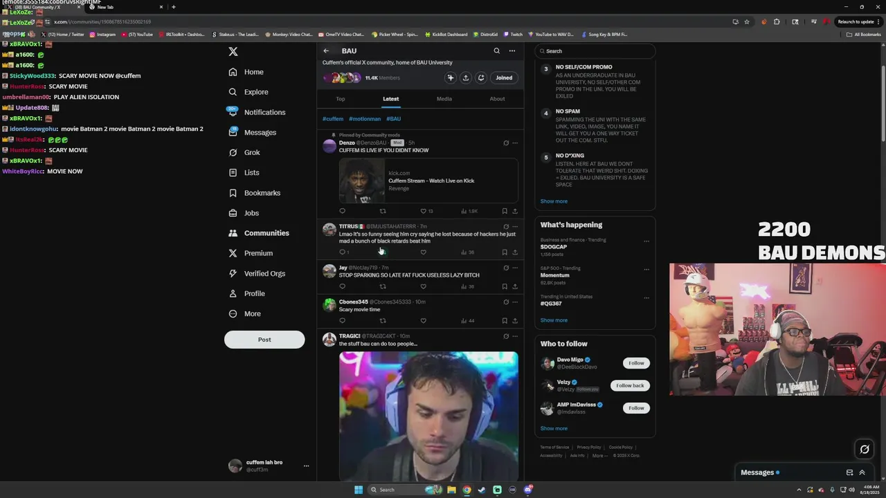Follow AMP ImDavisss
886x498 pixels.
point(636,408)
